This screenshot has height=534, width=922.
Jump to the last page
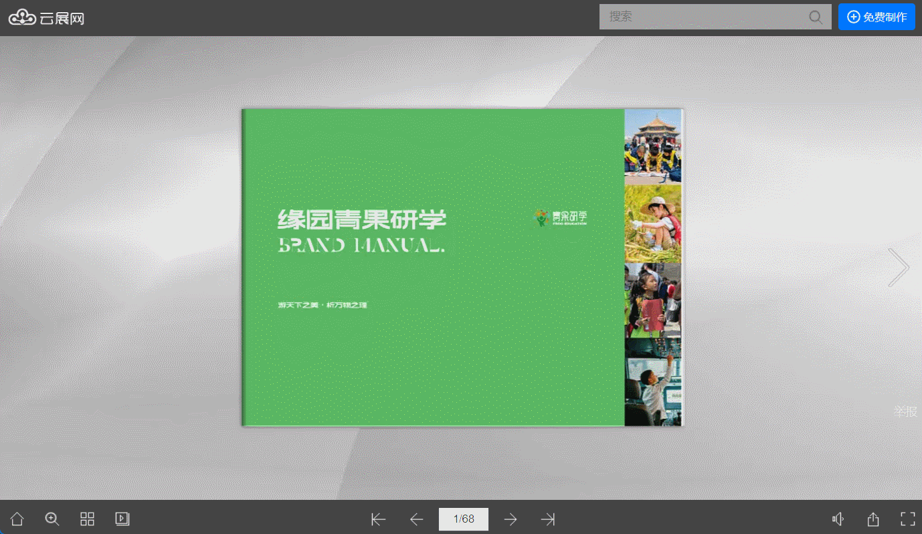(x=548, y=519)
